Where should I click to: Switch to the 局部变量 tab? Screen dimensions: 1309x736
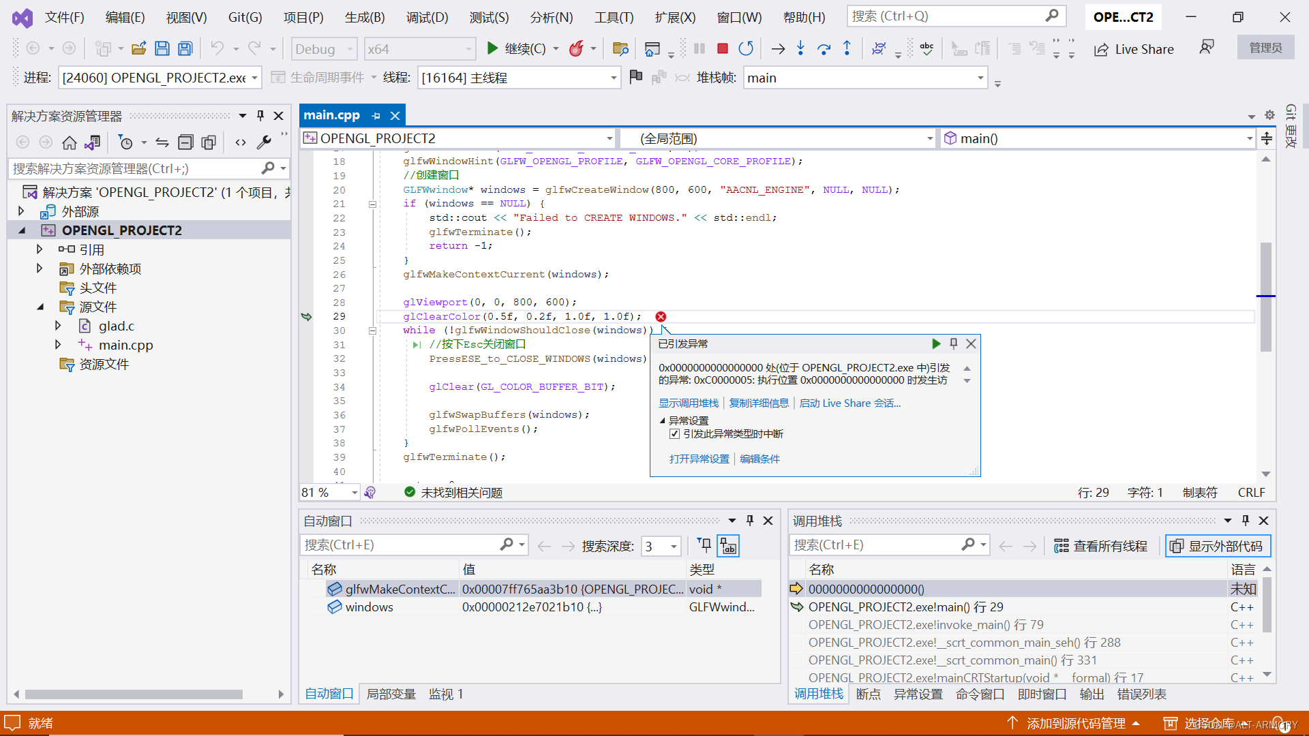(391, 694)
